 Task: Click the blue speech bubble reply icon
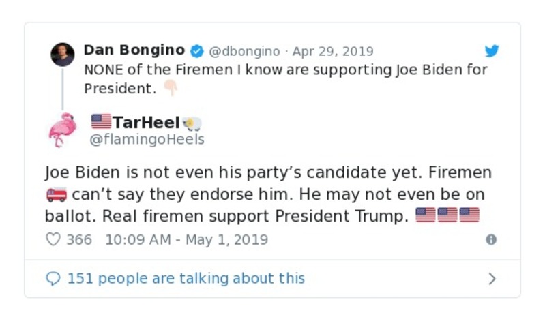53,279
